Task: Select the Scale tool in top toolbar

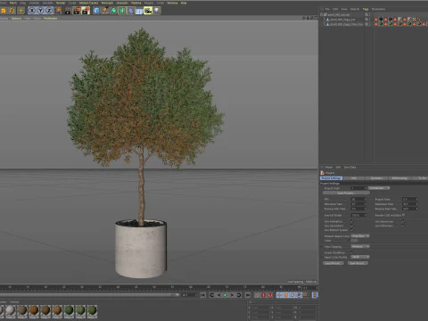Action: 4,11
